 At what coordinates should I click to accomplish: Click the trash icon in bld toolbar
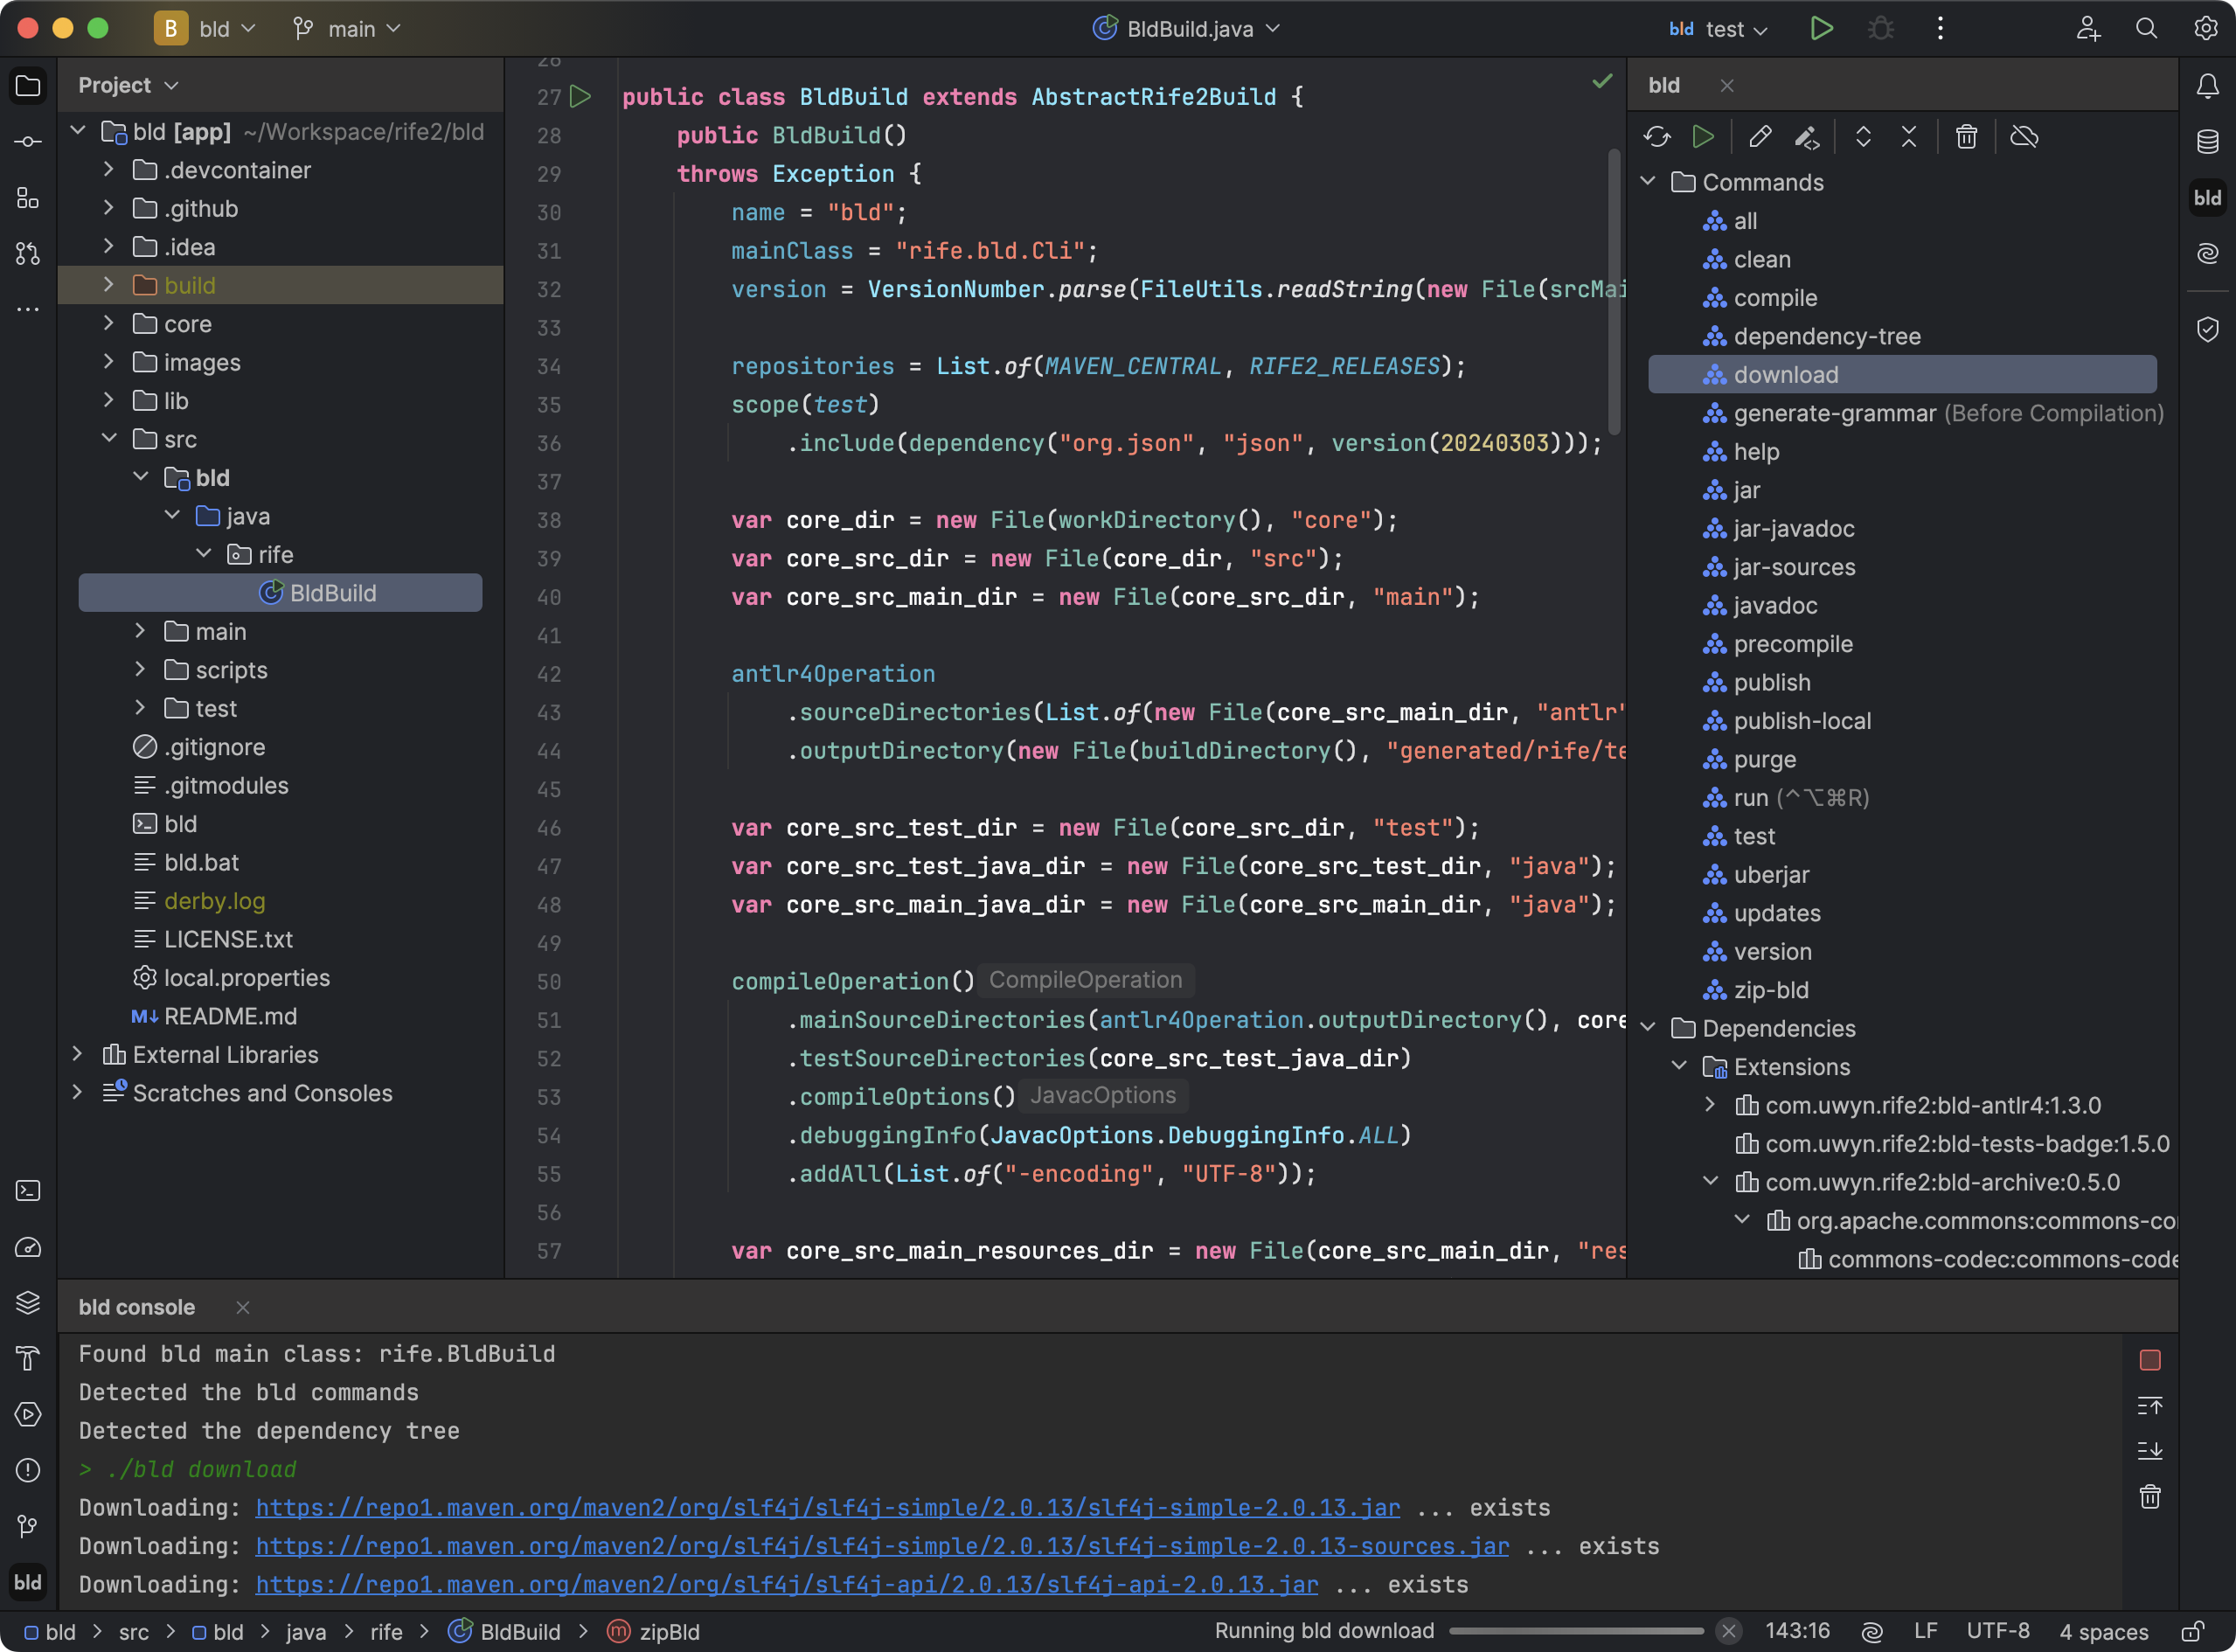(1966, 137)
